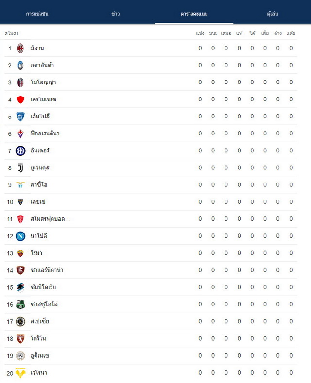Select the ตารางคะแนน tab
The width and height of the screenshot is (311, 383).
[x=194, y=14]
